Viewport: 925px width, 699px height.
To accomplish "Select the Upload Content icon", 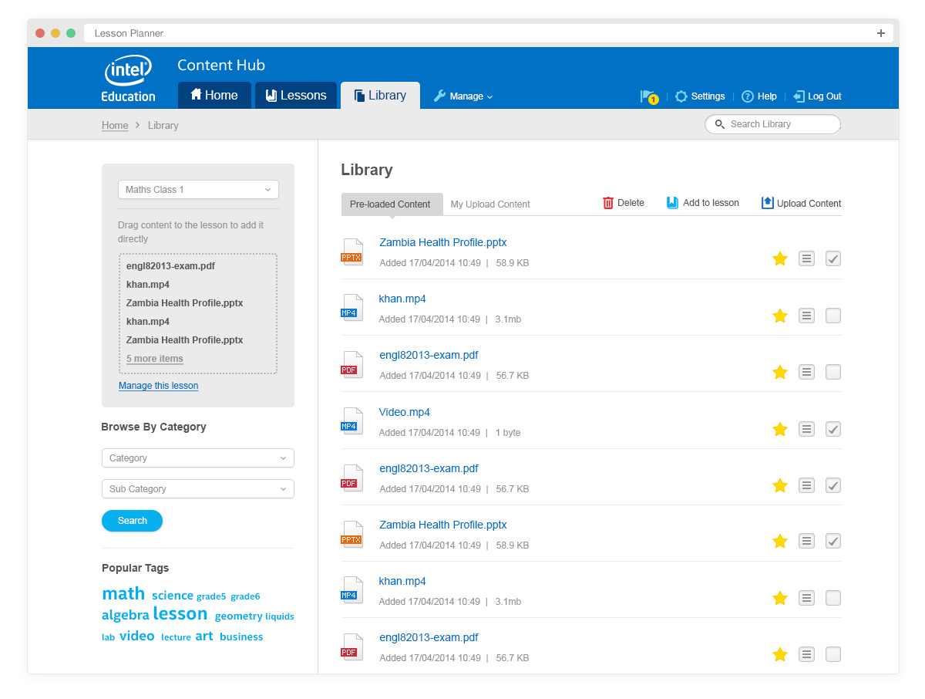I will click(x=767, y=202).
